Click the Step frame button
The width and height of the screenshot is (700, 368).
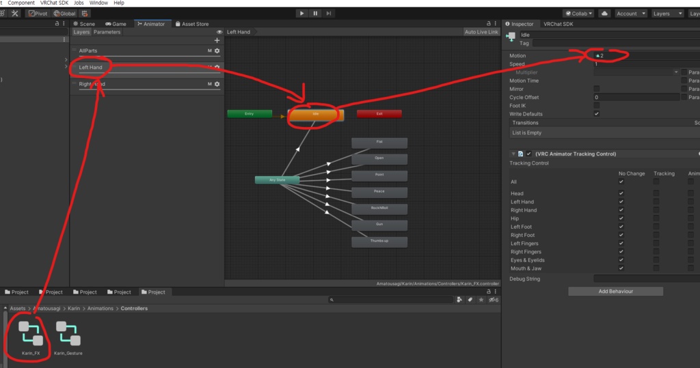[329, 14]
